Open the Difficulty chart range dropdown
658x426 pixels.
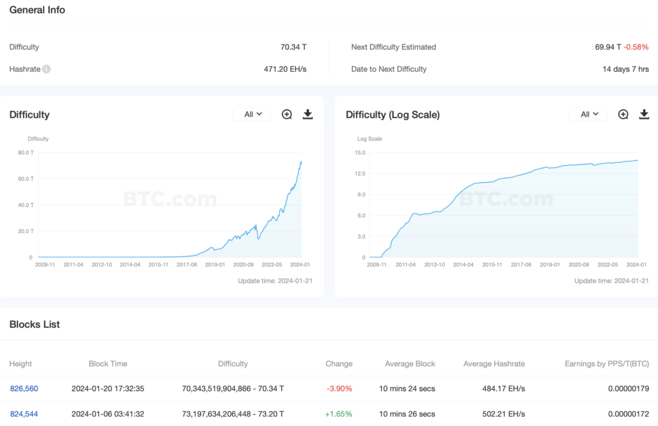pyautogui.click(x=253, y=114)
